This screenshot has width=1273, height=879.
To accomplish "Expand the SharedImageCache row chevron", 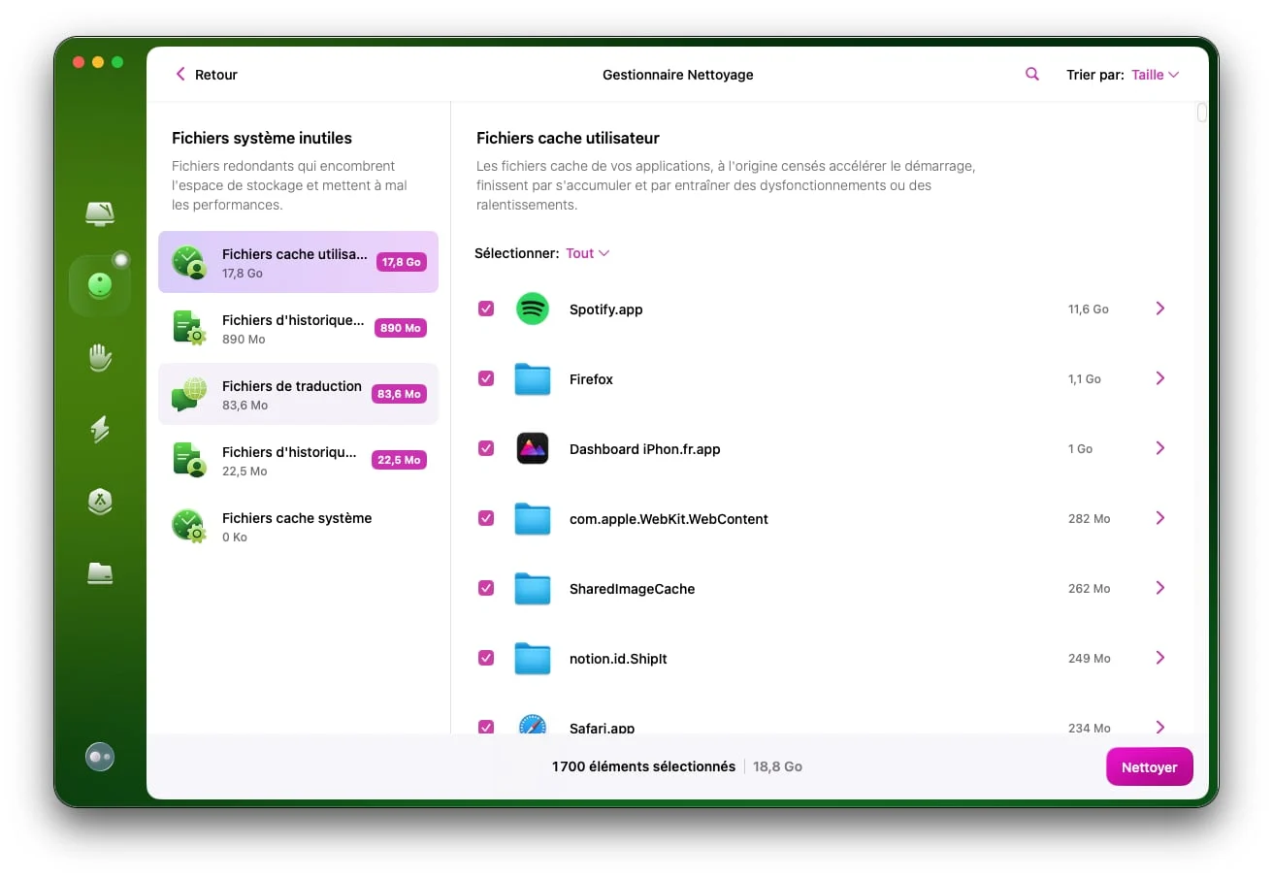I will 1160,588.
